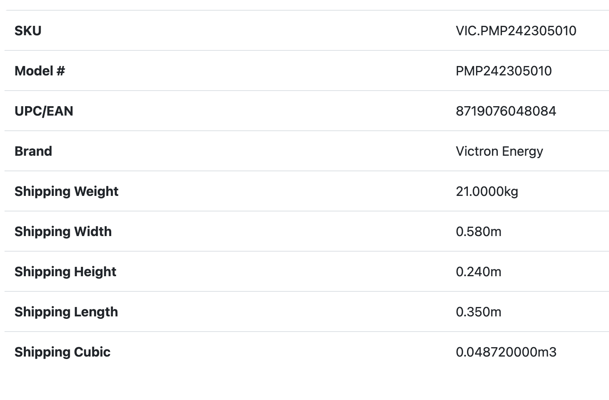Select the VIC.PMP242305010 SKU value
The height and width of the screenshot is (400, 609).
(x=516, y=31)
